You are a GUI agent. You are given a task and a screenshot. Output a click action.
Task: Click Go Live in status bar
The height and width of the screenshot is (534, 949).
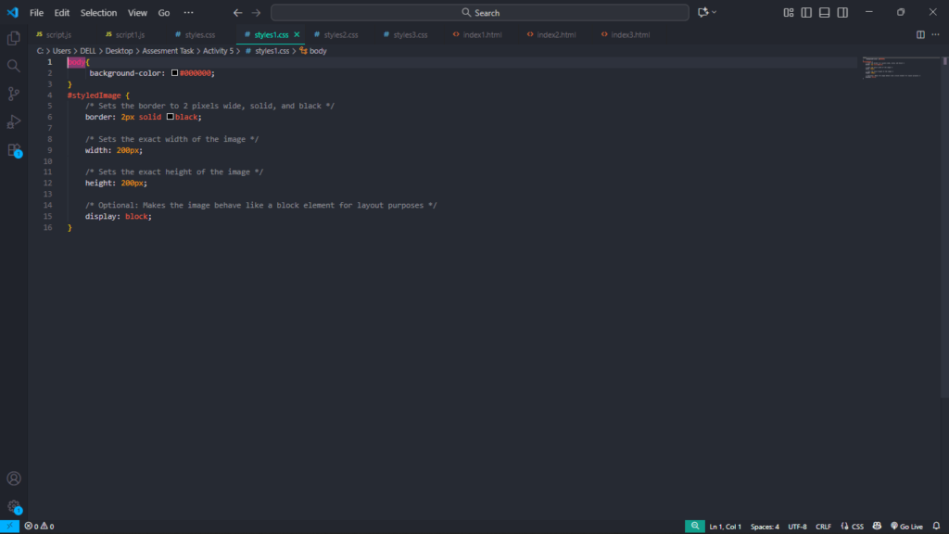tap(905, 527)
